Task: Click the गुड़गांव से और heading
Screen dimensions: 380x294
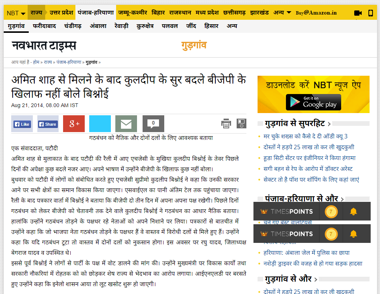Action: click(x=288, y=279)
